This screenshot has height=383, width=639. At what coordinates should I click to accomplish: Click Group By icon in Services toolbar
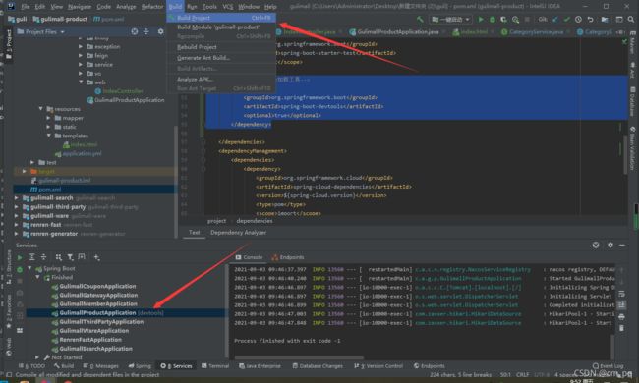pyautogui.click(x=59, y=257)
